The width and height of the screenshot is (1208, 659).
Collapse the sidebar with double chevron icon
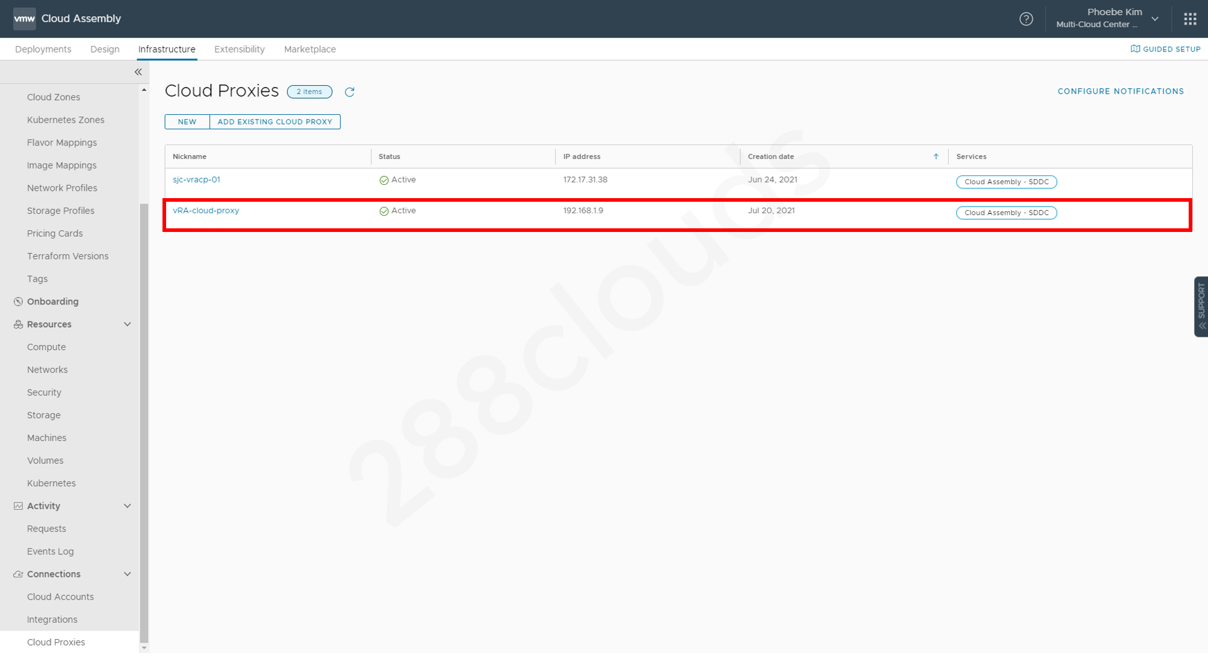pyautogui.click(x=138, y=72)
